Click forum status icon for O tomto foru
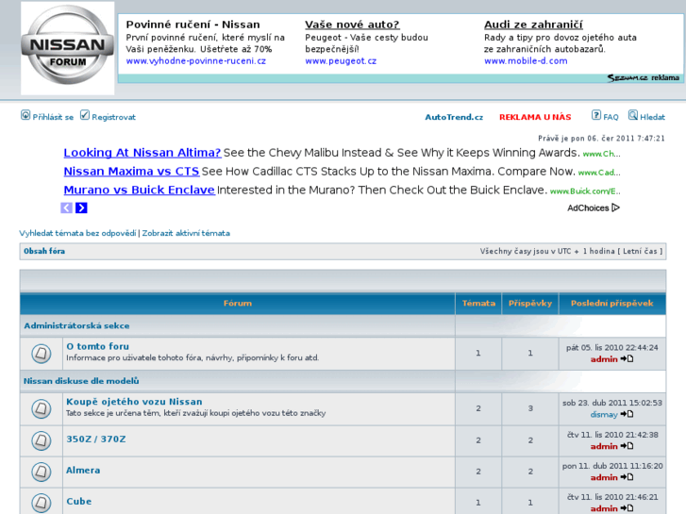 (x=42, y=353)
